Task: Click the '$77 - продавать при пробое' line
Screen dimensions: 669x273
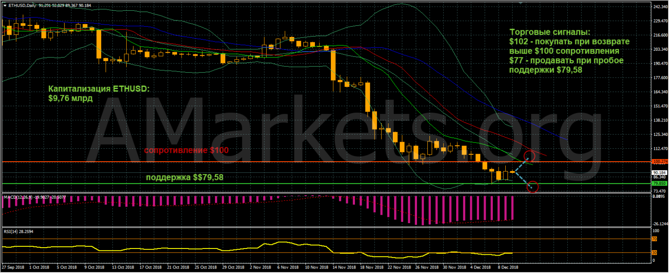Action: click(x=566, y=61)
